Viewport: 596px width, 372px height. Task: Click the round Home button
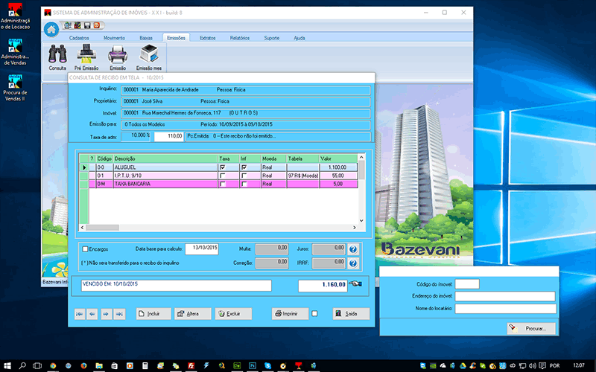[51, 29]
